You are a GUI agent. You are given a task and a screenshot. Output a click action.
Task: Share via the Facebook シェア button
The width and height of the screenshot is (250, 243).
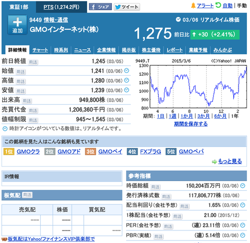(101, 7)
